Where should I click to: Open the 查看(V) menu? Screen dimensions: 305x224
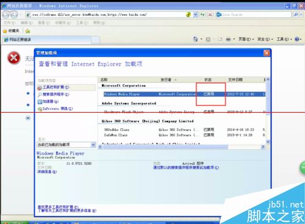click(x=44, y=23)
